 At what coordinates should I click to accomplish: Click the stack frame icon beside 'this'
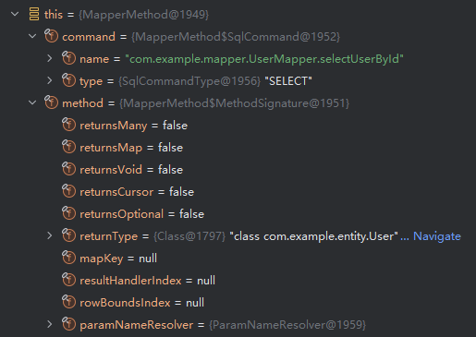pos(34,14)
